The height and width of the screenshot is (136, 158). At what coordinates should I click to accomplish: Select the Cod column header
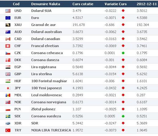[16, 4]
